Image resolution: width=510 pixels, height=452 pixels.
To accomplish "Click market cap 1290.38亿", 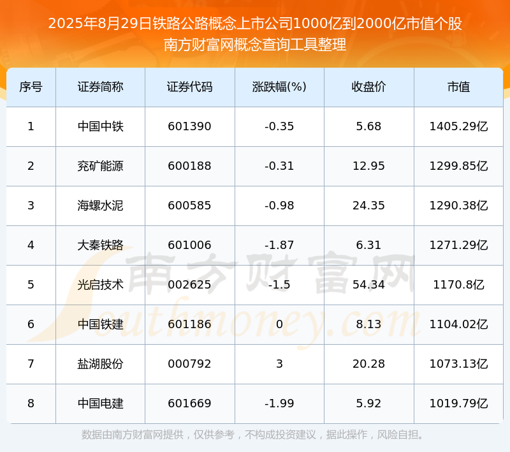I will click(458, 206).
